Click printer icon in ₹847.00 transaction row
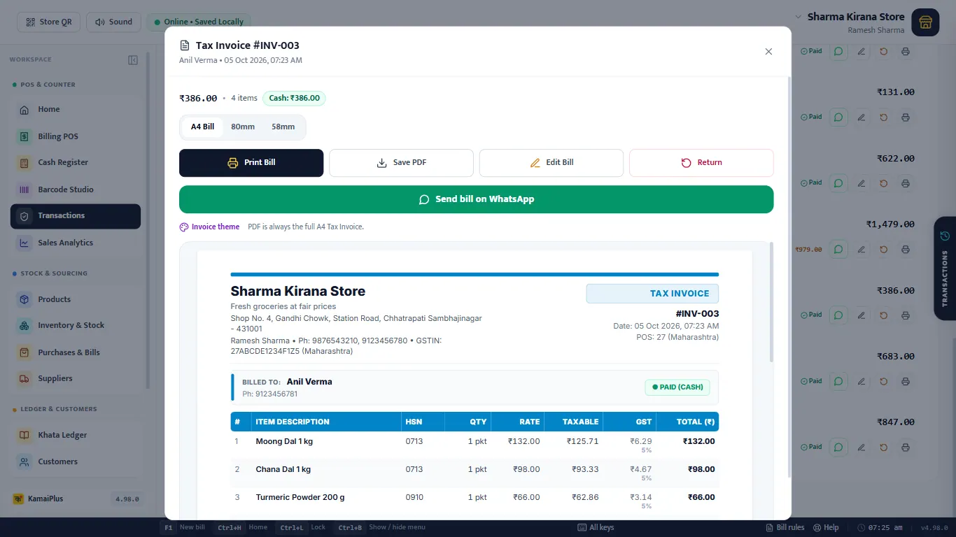This screenshot has height=537, width=956. click(x=906, y=447)
